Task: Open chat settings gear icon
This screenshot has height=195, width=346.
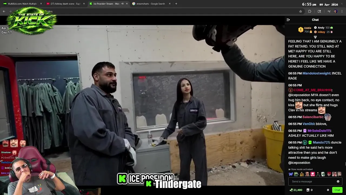Action: [328, 190]
